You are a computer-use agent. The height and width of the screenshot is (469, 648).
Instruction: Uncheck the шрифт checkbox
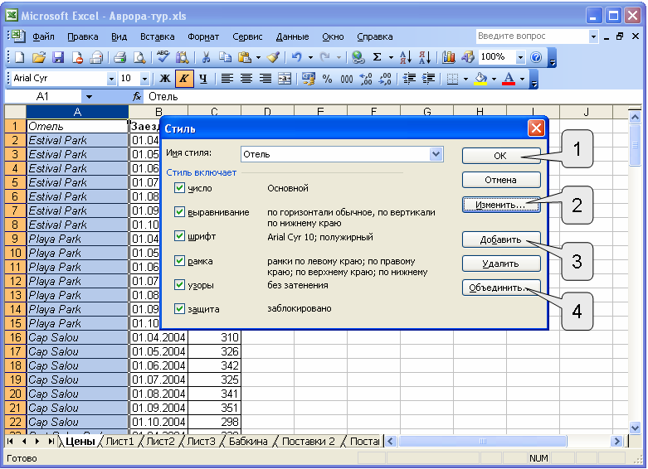(179, 235)
